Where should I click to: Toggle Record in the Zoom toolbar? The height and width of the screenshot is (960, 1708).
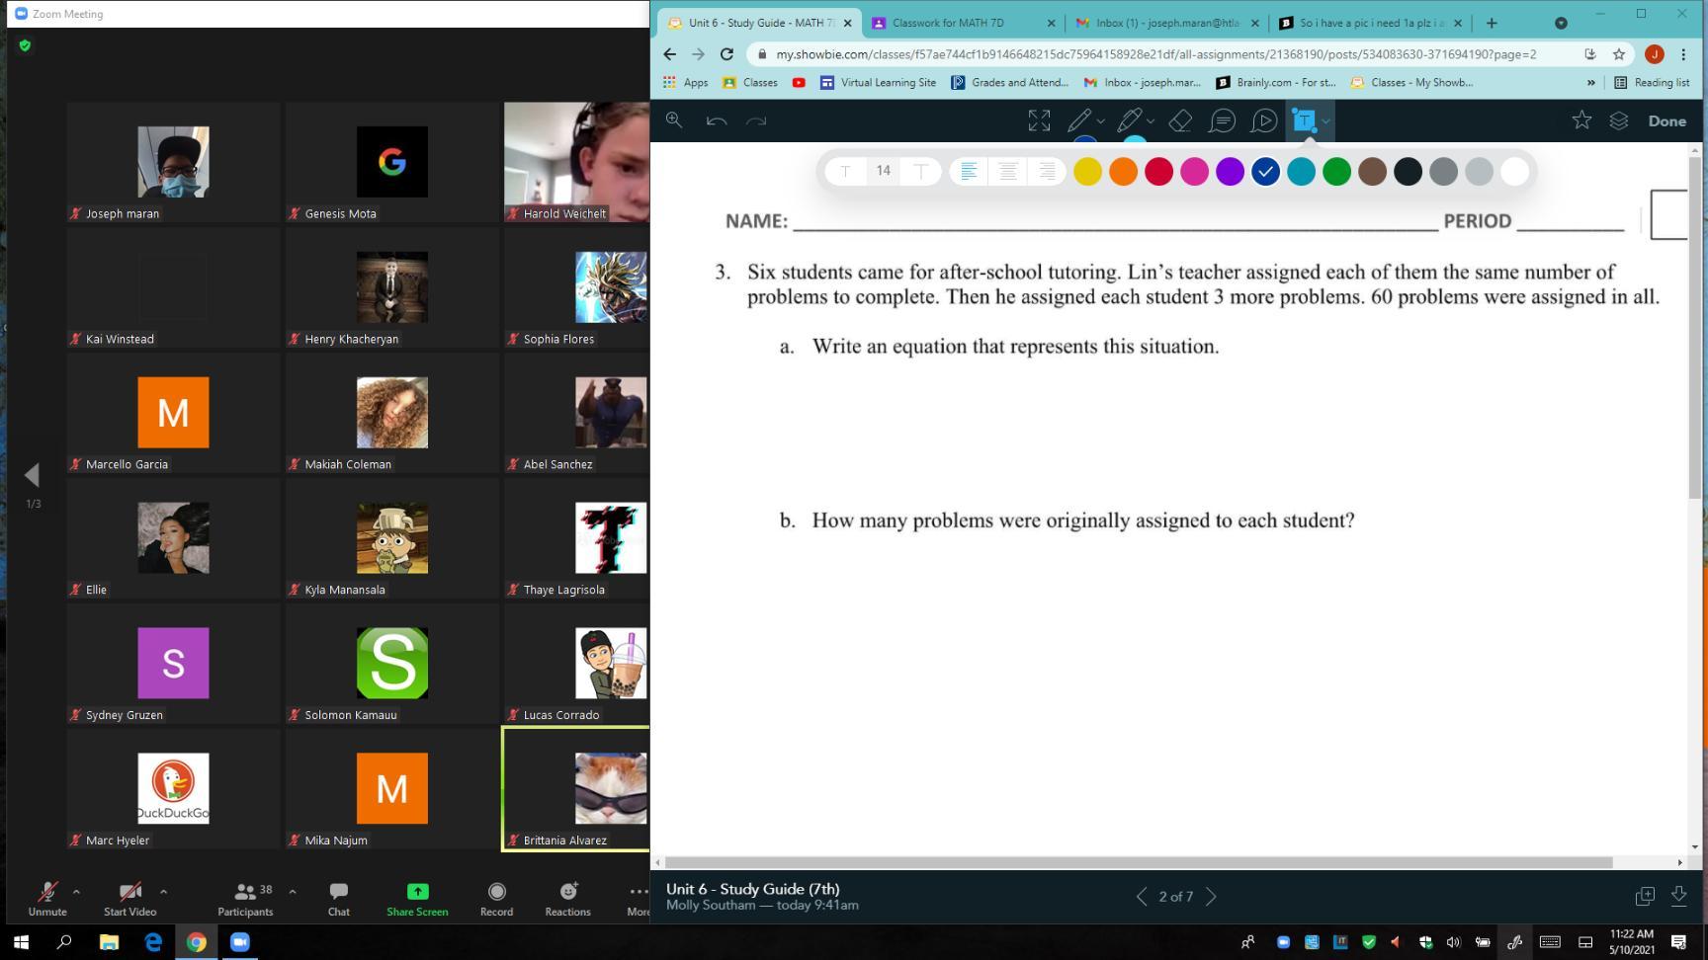point(496,899)
